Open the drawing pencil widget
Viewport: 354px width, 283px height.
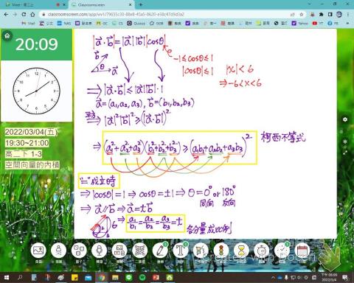[x=160, y=251]
